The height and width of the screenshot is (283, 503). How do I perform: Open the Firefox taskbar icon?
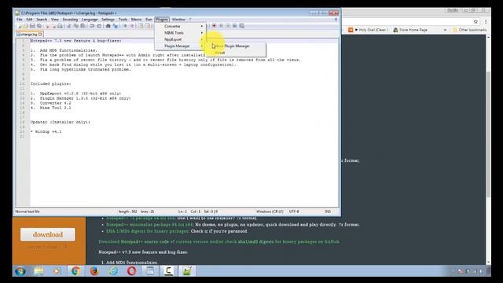pos(94,271)
